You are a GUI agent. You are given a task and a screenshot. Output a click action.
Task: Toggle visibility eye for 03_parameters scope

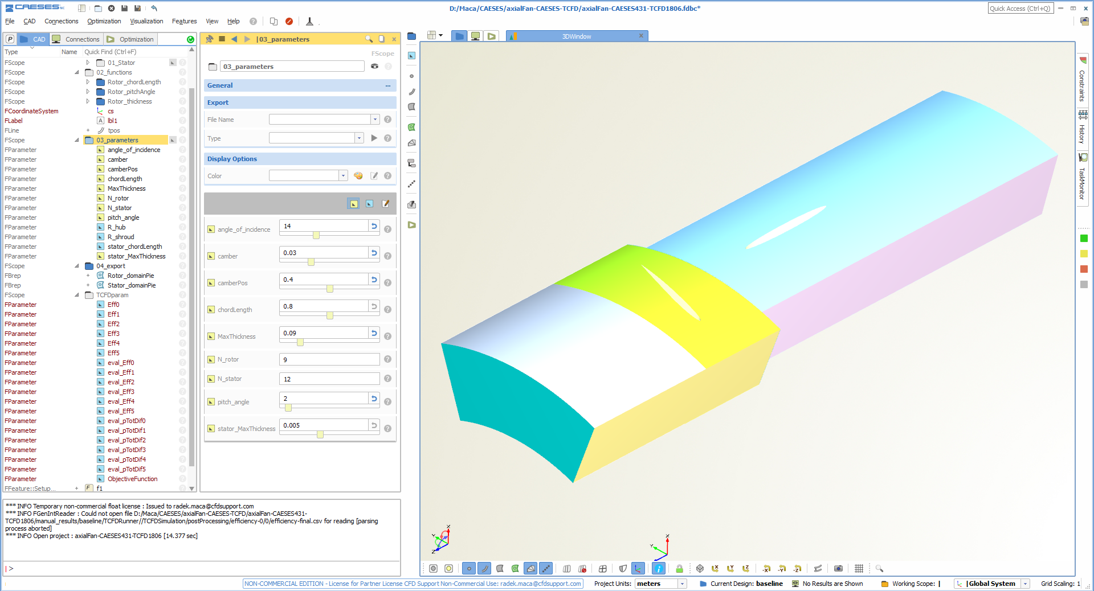click(374, 67)
